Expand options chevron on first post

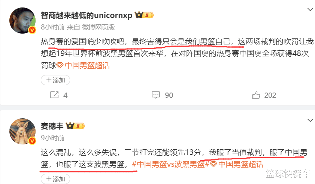310,9
